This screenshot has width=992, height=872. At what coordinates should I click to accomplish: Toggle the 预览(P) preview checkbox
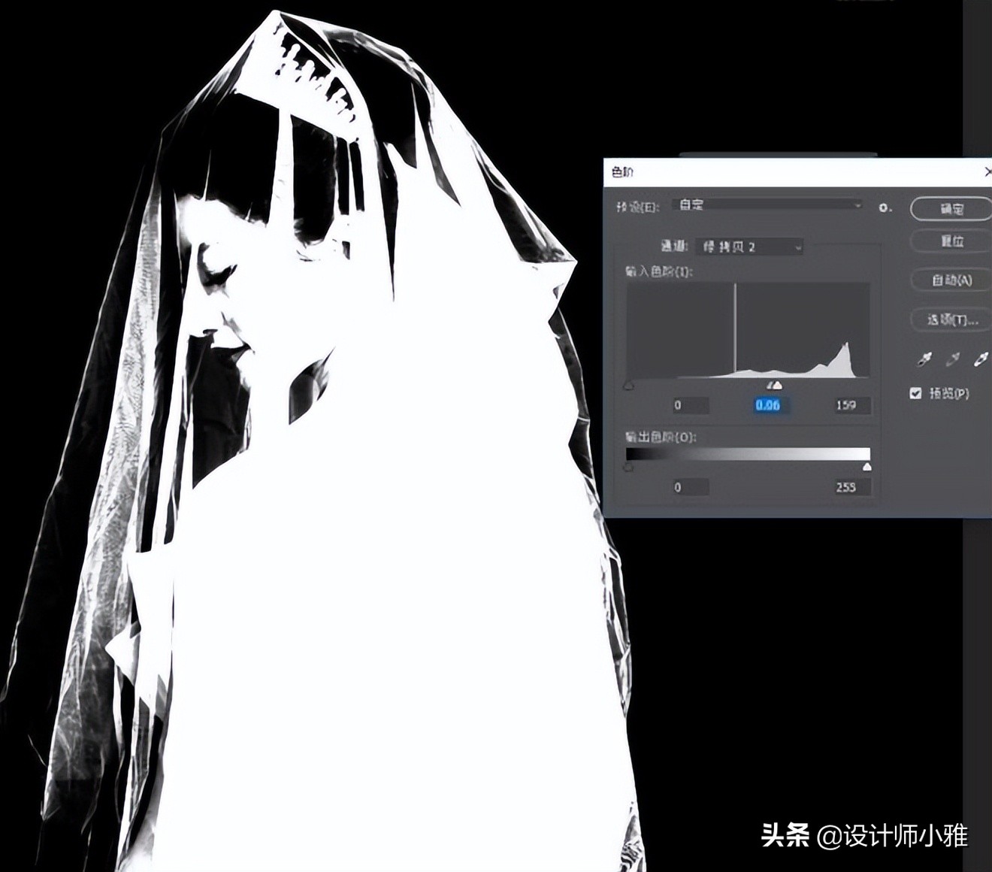tap(915, 392)
